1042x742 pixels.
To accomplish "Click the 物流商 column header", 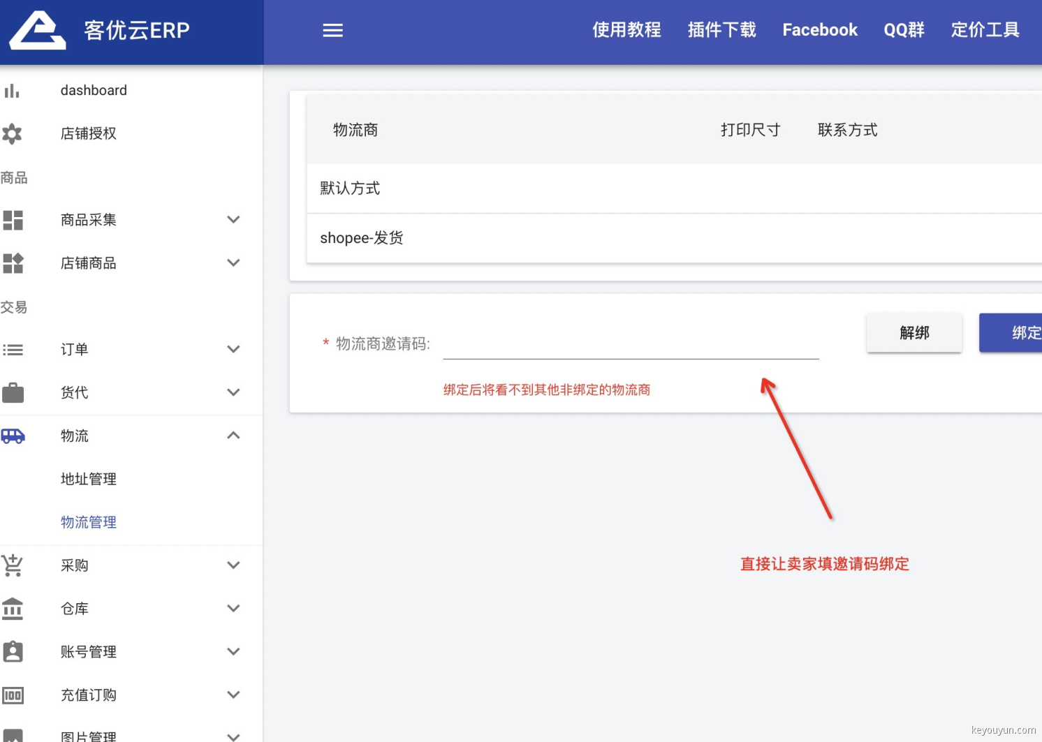I will pos(355,130).
